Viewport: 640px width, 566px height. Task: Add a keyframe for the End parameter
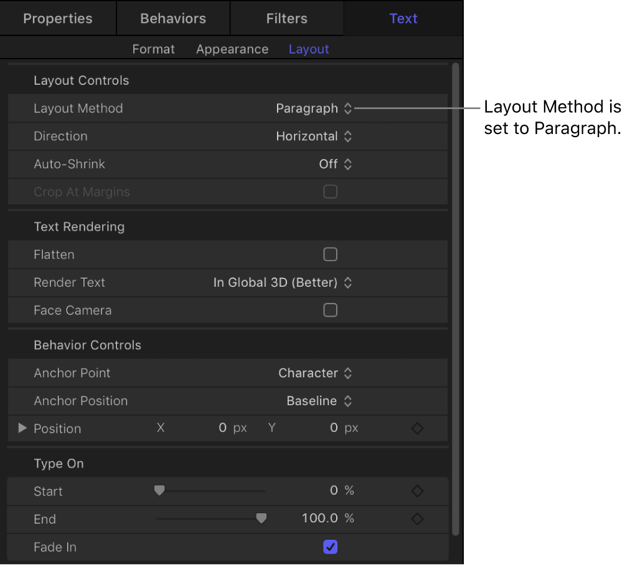coord(417,518)
